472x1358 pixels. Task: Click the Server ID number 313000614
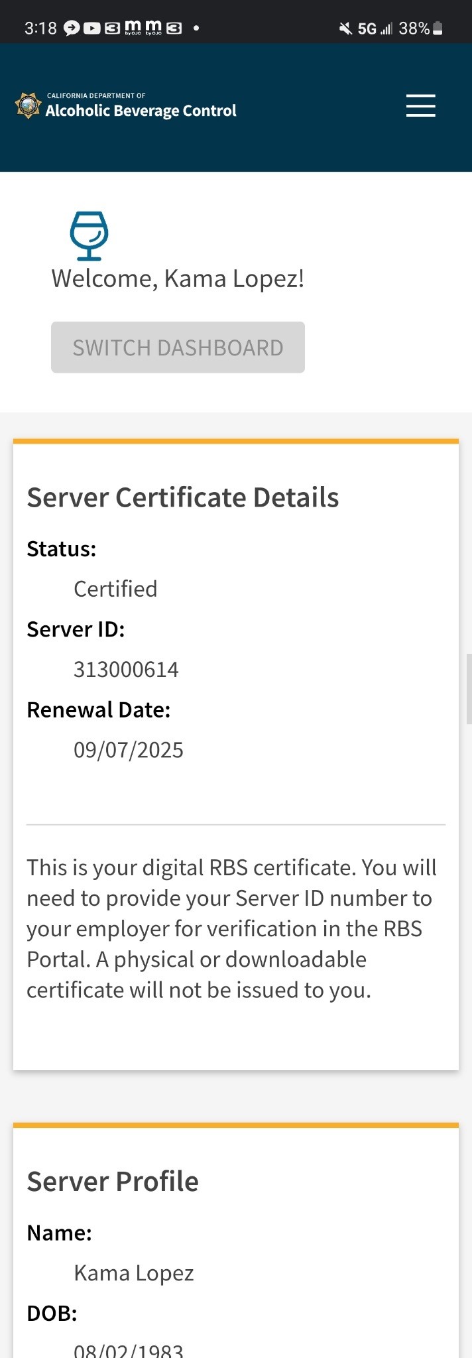pos(126,670)
